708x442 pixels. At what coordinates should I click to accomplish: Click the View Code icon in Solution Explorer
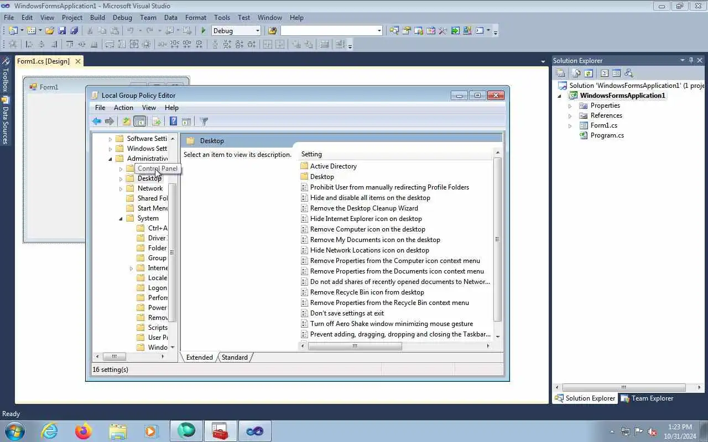tap(605, 73)
